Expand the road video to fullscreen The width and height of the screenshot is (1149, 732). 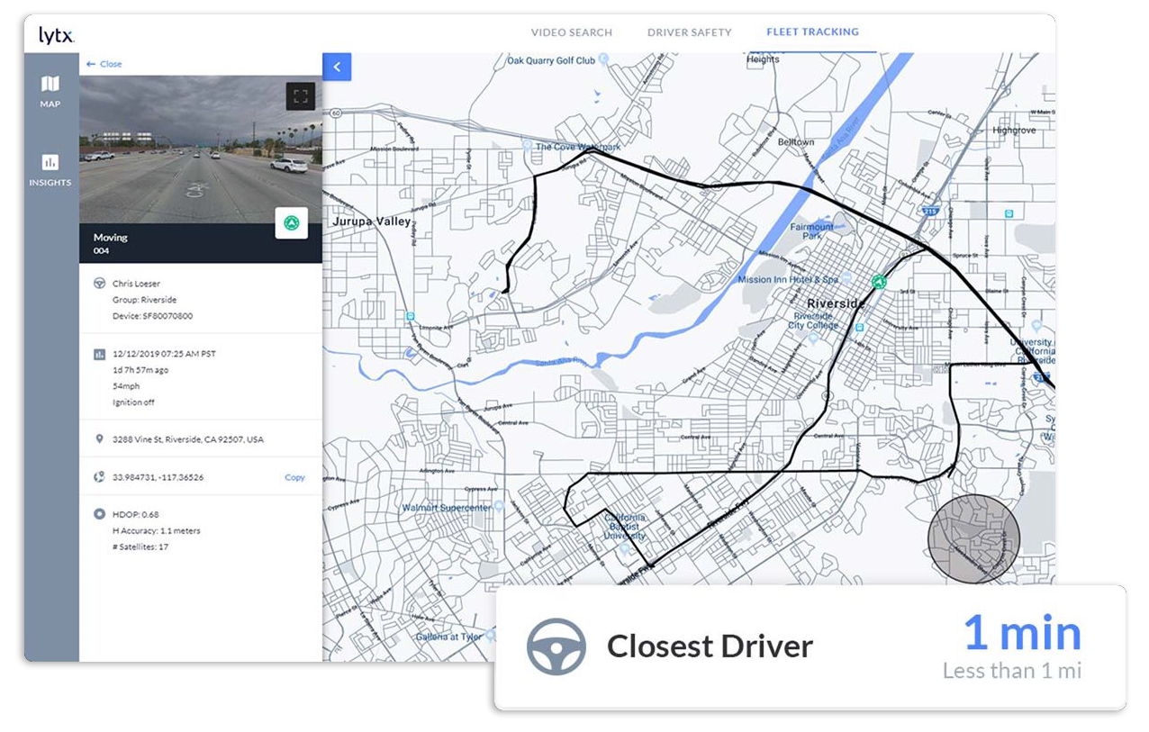tap(300, 96)
